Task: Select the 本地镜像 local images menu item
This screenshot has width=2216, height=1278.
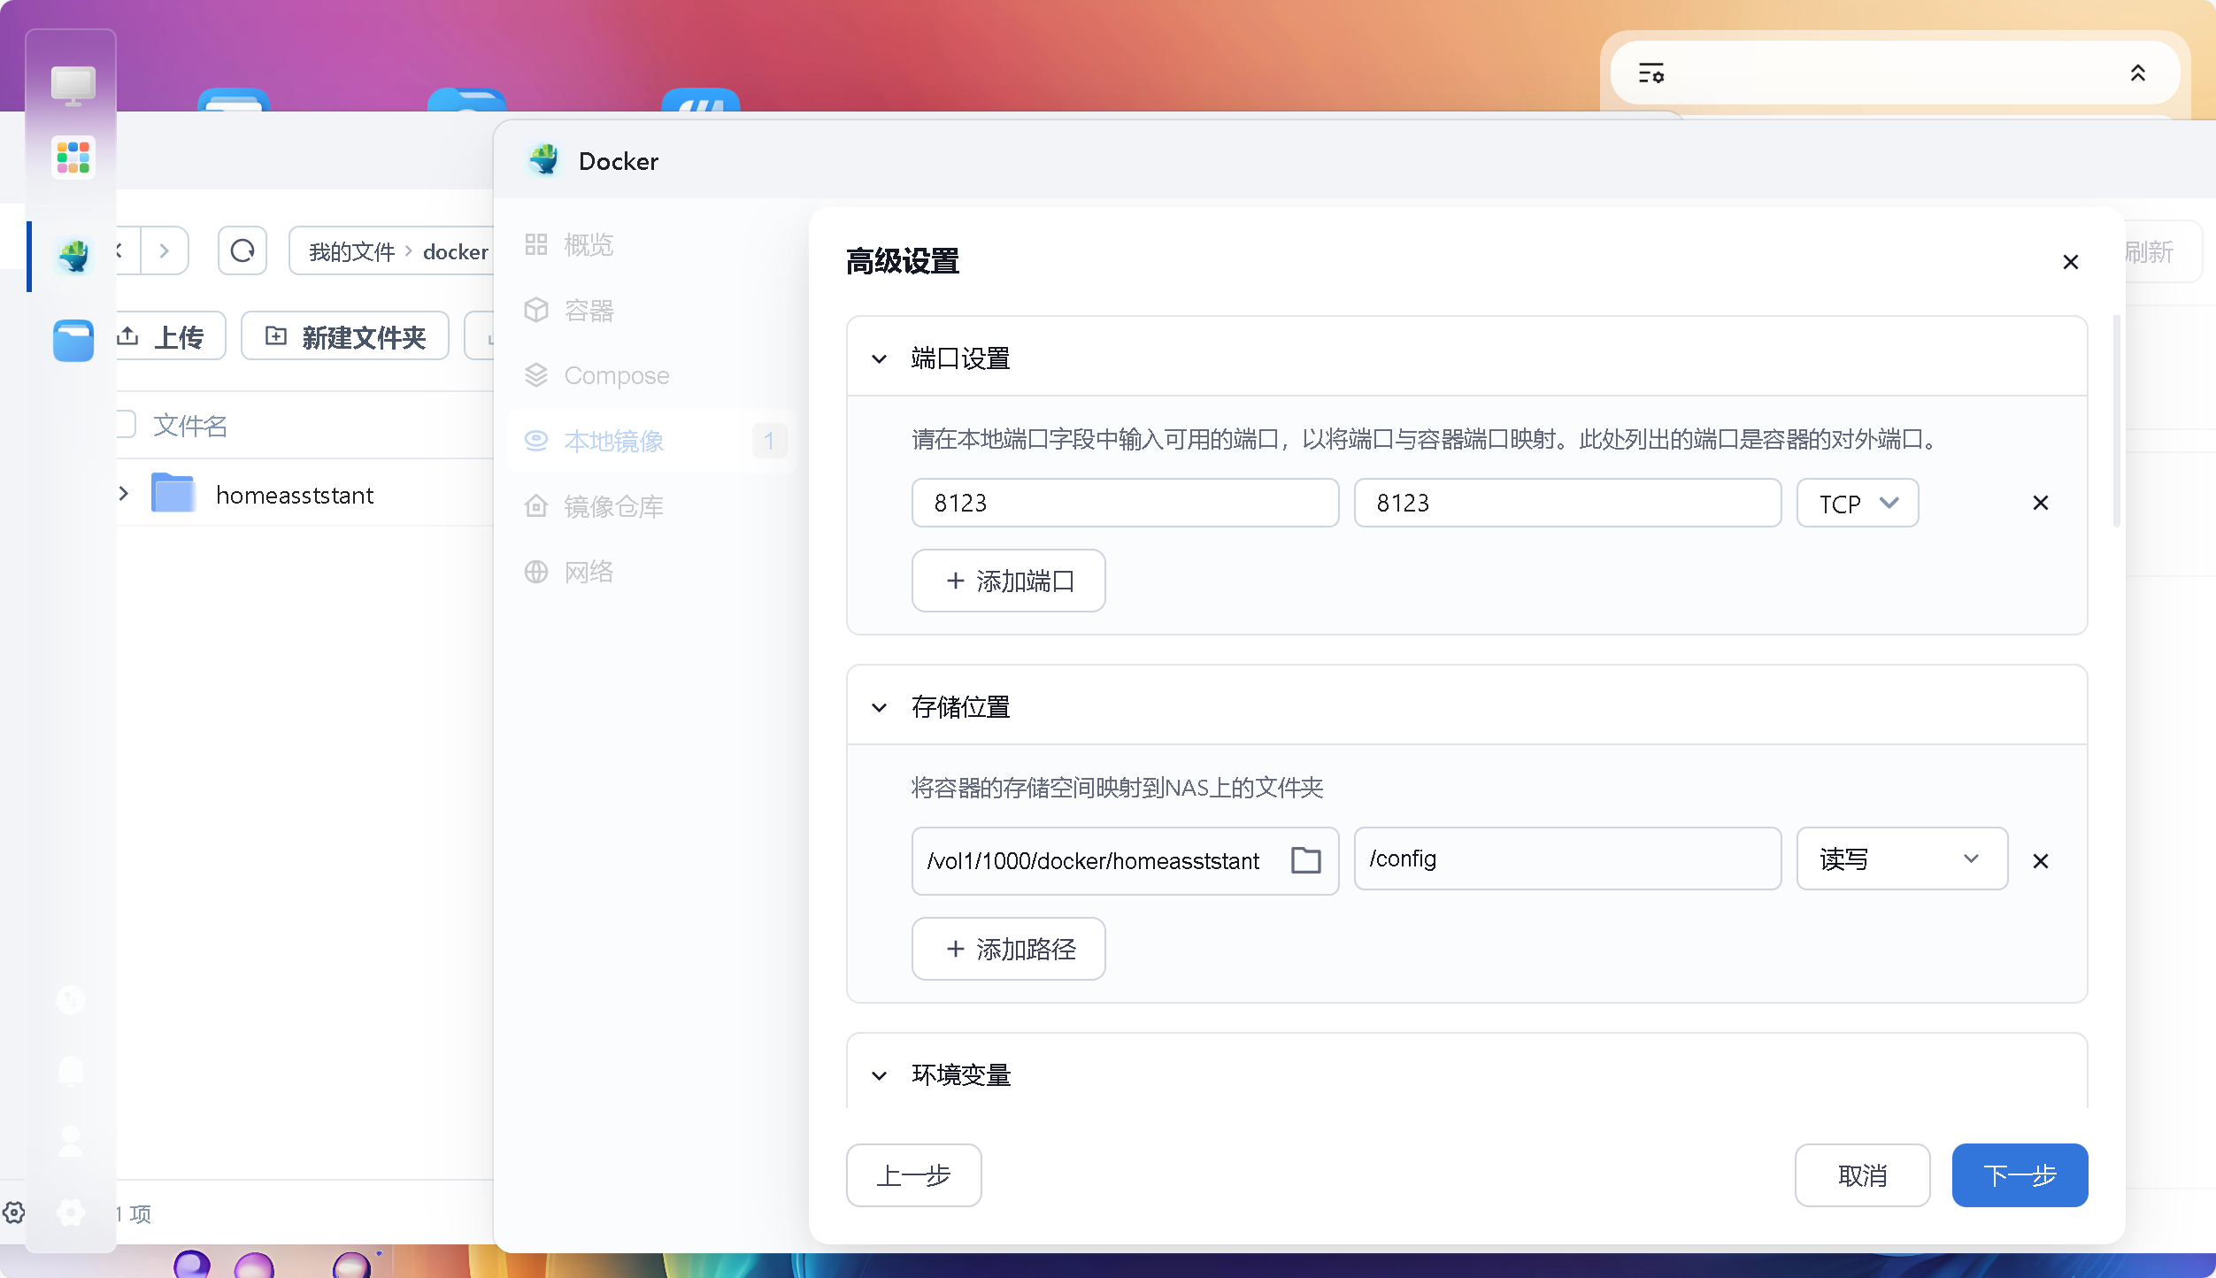Action: point(653,441)
